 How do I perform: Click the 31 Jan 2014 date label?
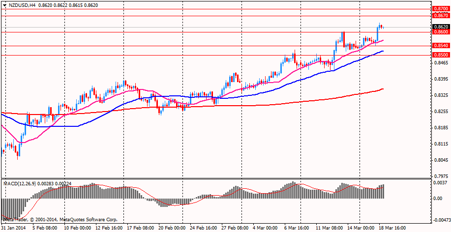(14, 228)
